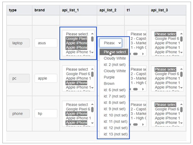Click right scroll arrow in phone row t1 list
Viewport: 193px width, 145px height.
point(143,124)
